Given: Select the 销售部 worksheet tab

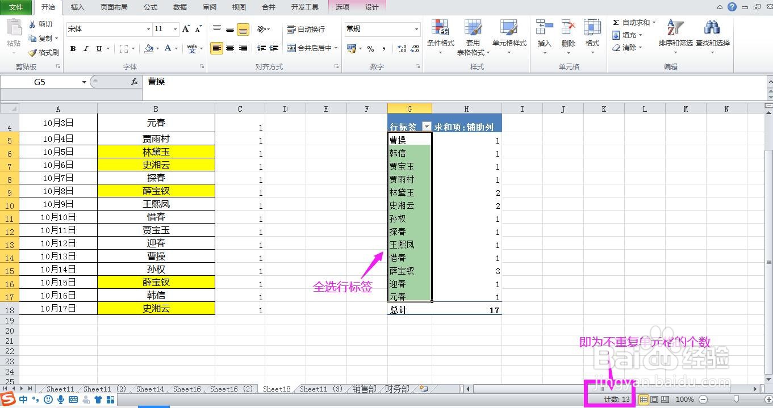Looking at the screenshot, I should (x=365, y=389).
